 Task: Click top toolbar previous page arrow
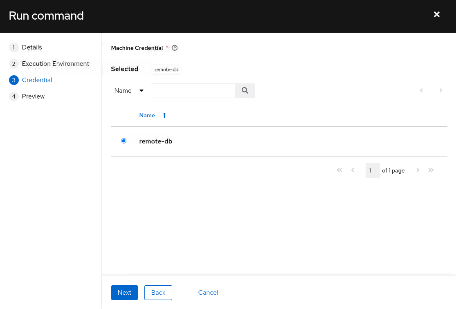(421, 90)
